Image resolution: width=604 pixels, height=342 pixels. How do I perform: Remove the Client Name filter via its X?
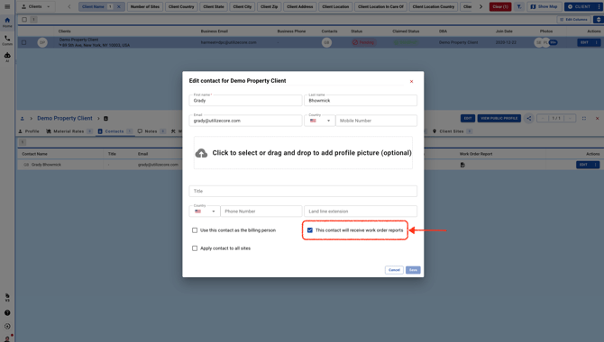(119, 6)
